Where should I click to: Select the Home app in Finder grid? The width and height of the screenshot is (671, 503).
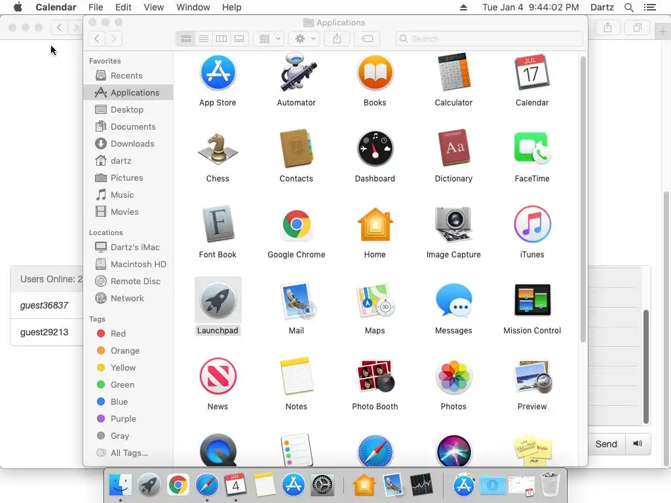click(375, 225)
